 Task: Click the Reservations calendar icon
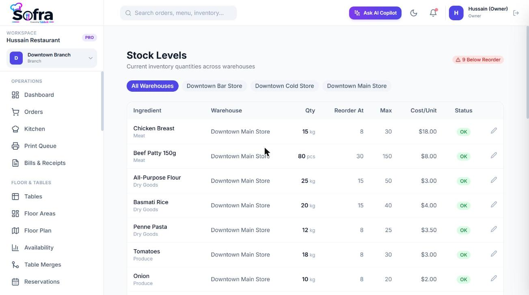[15, 282]
